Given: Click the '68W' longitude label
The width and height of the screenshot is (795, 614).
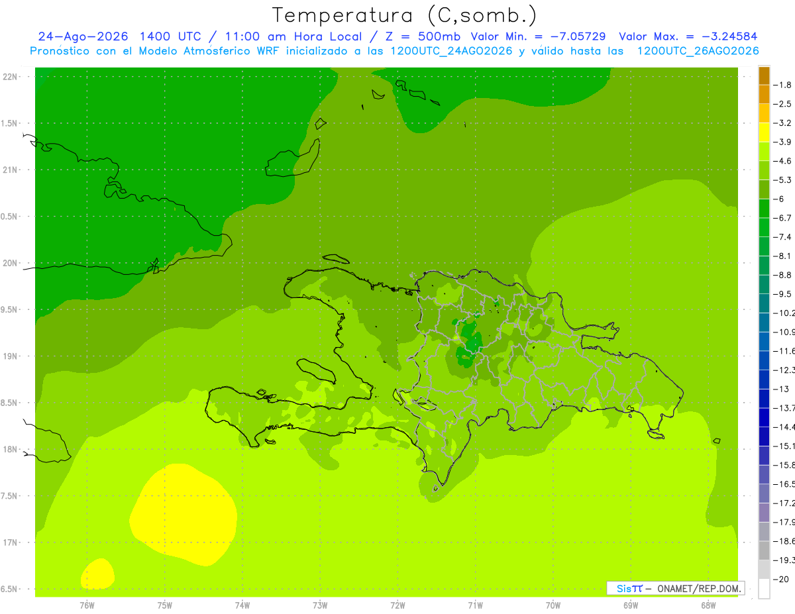Looking at the screenshot, I should [x=708, y=605].
